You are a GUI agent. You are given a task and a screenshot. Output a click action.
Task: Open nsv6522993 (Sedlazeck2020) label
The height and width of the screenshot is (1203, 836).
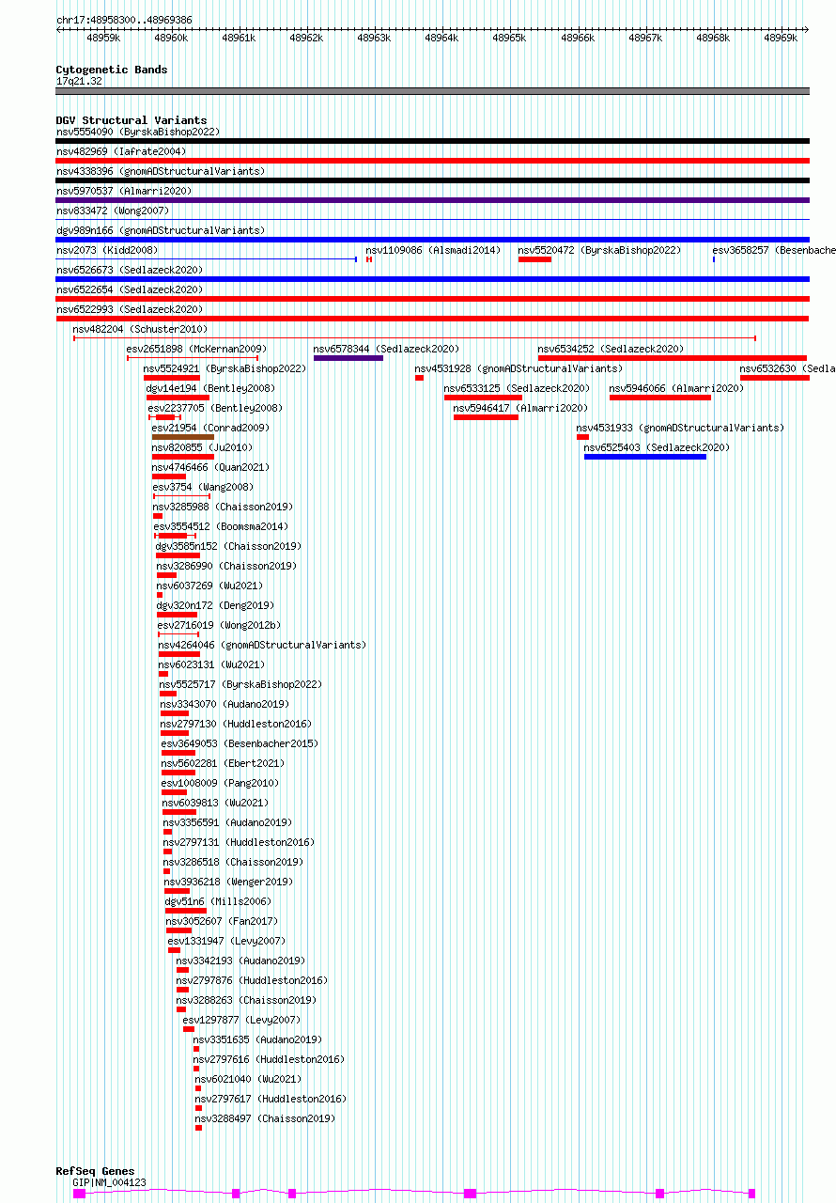[130, 309]
